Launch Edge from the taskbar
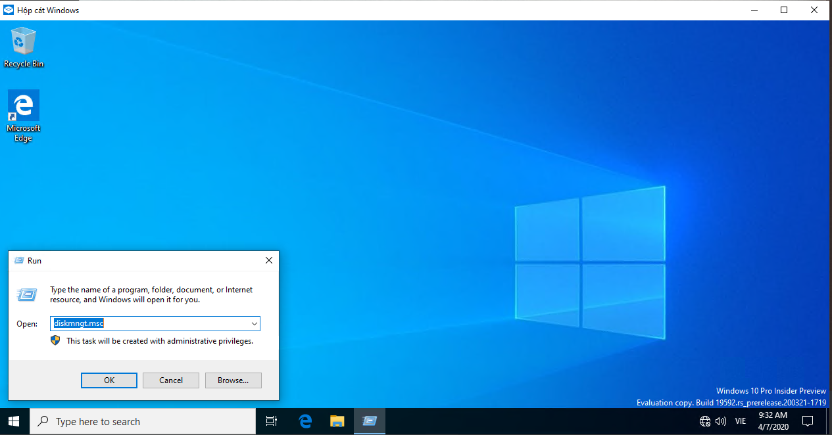This screenshot has height=435, width=832. pyautogui.click(x=305, y=421)
